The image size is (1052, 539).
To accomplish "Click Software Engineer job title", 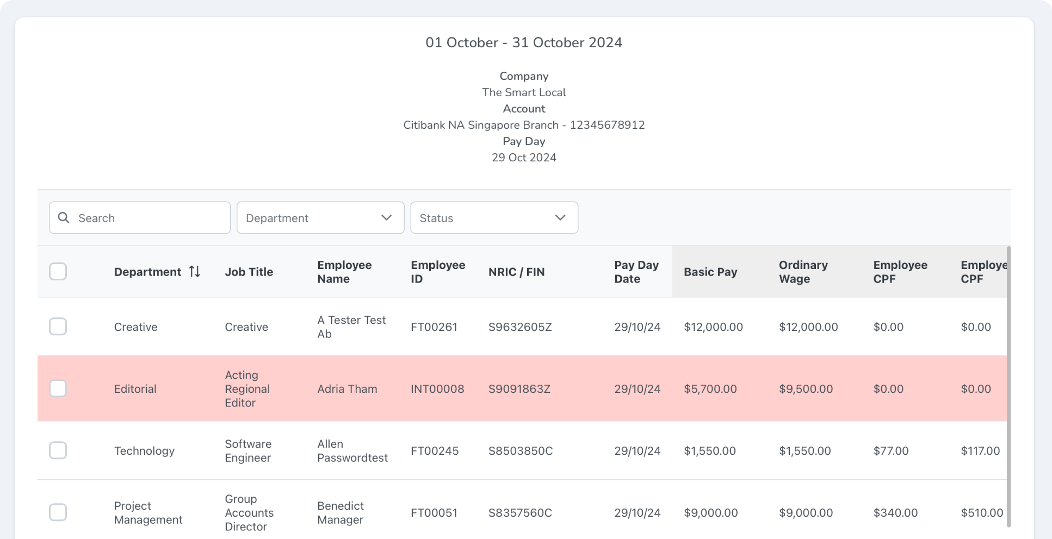I will coord(248,451).
